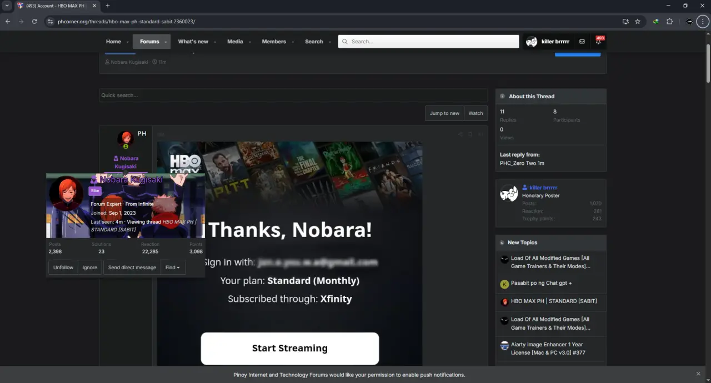
Task: Click killer brrrrr's avatar in the sidebar card
Action: tap(509, 193)
